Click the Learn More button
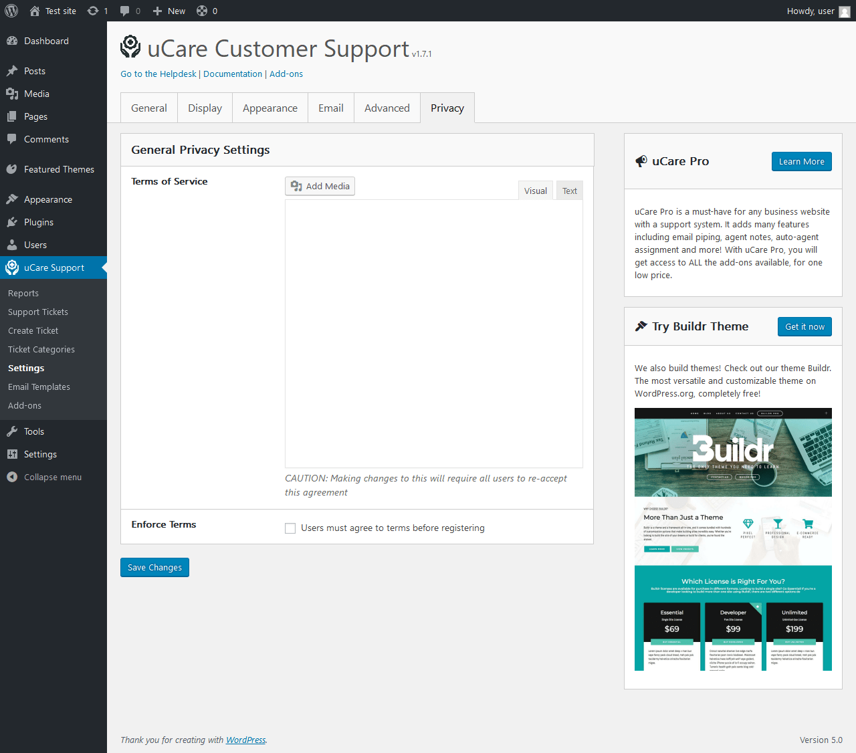Image resolution: width=856 pixels, height=753 pixels. (x=802, y=161)
